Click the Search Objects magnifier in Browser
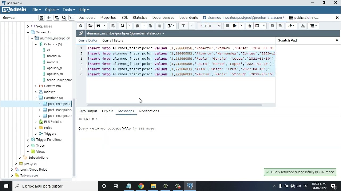This screenshot has height=191, width=341. pyautogui.click(x=64, y=18)
